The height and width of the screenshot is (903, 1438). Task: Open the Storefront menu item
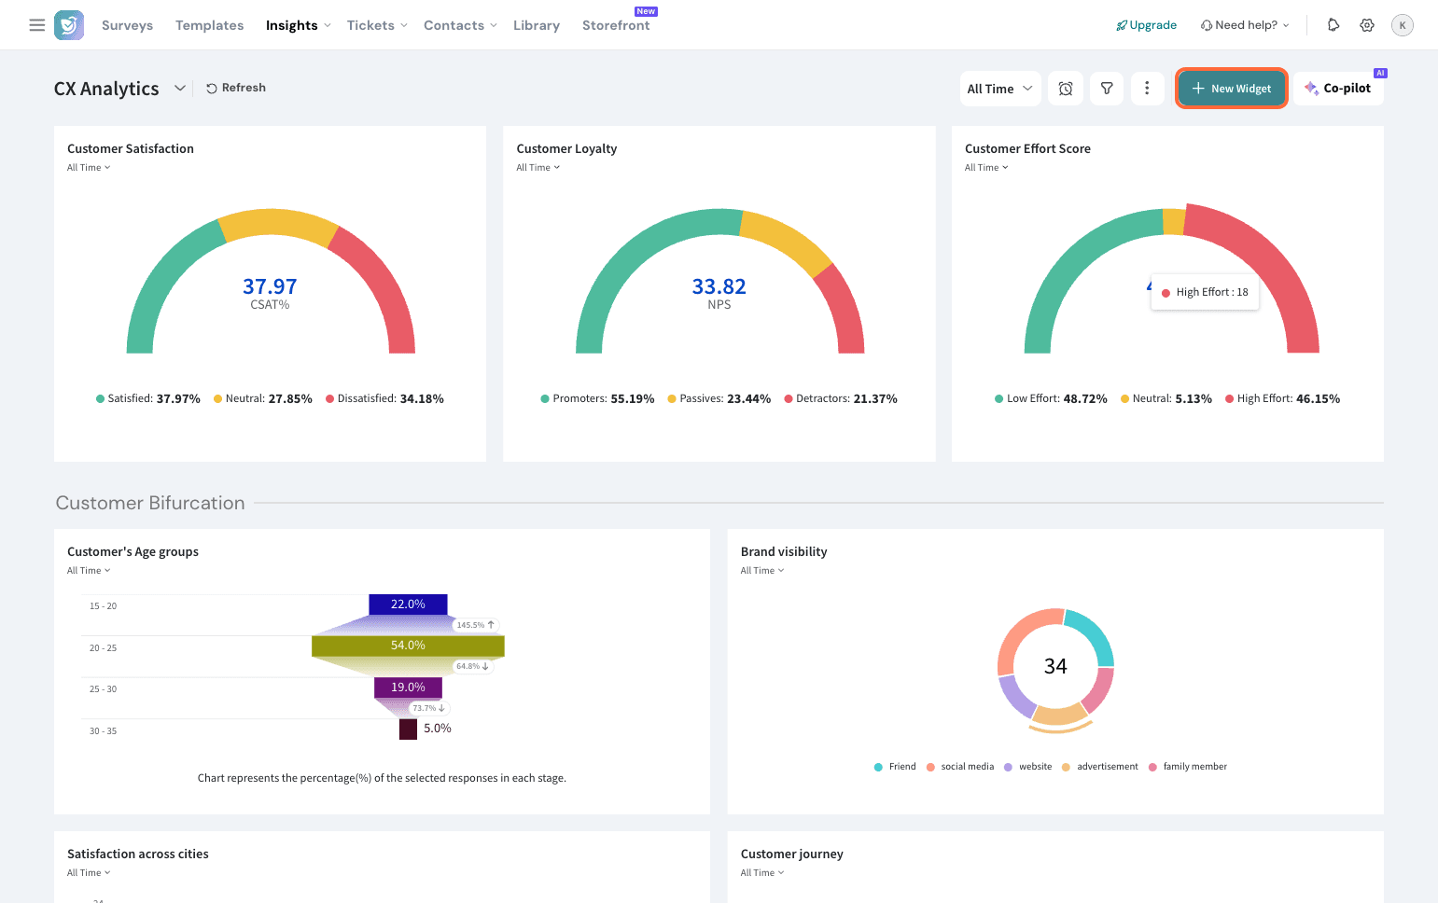tap(616, 25)
